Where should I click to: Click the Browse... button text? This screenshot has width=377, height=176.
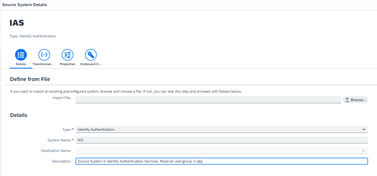pyautogui.click(x=358, y=100)
